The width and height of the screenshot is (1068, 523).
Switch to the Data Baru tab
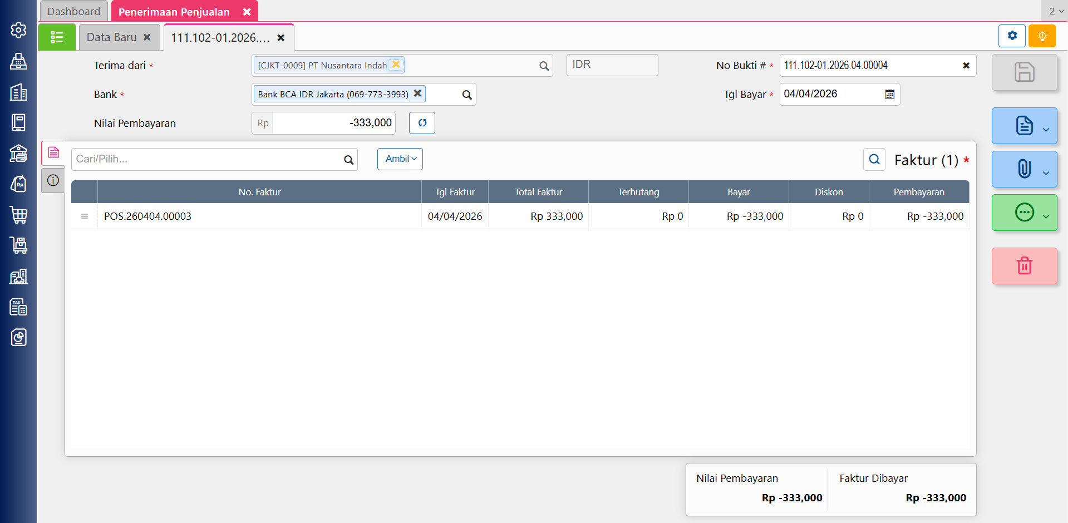click(x=112, y=37)
